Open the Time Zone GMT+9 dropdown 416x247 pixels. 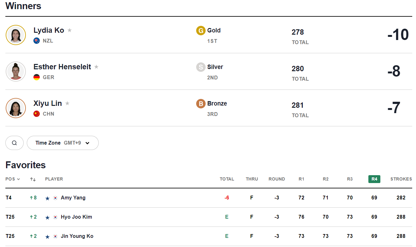pos(63,143)
